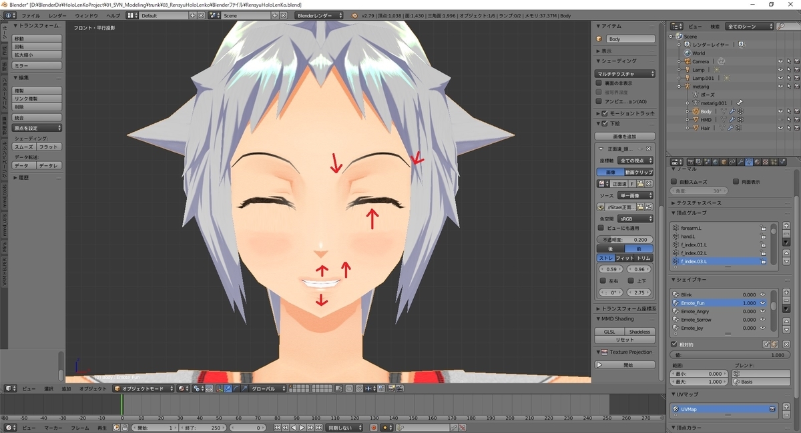Enable the 裏面の非表示 checkbox
The width and height of the screenshot is (801, 433).
pos(599,83)
